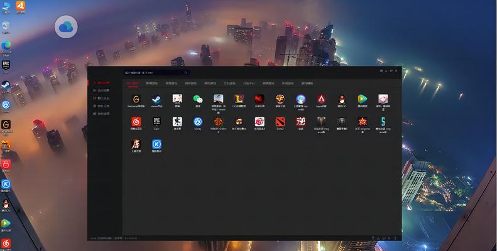Open the NetEase Cloud Music icon in the launcher grid
This screenshot has width=497, height=251.
click(136, 122)
